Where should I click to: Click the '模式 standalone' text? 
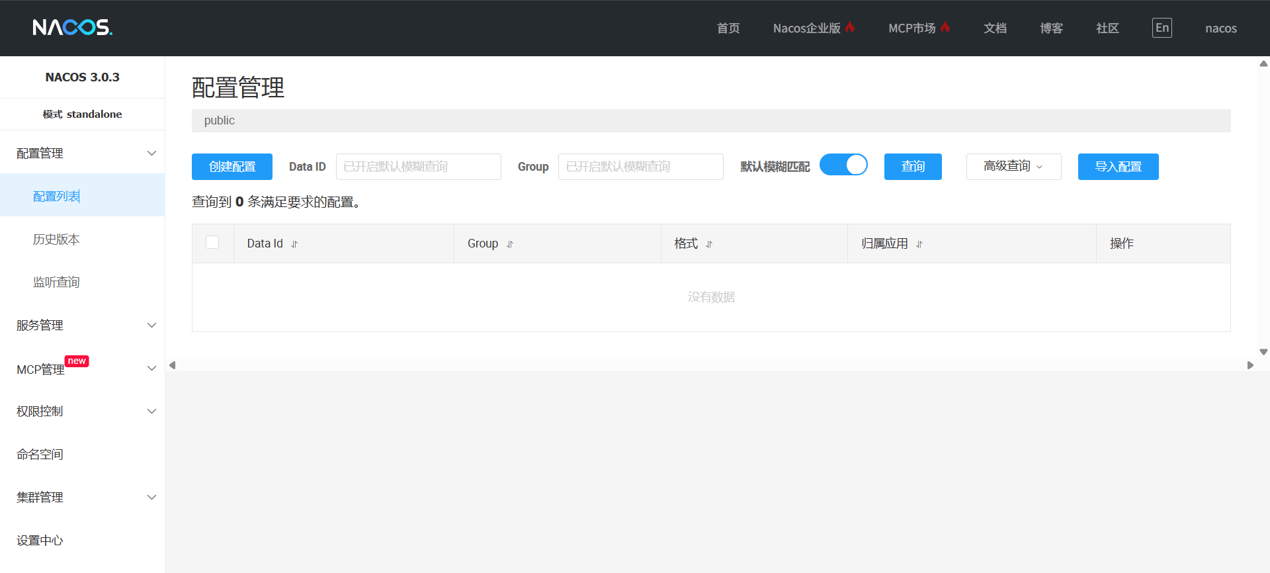pyautogui.click(x=83, y=114)
